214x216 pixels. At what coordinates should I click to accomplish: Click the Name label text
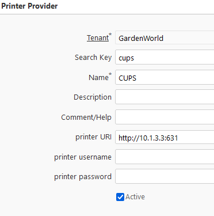click(x=98, y=78)
